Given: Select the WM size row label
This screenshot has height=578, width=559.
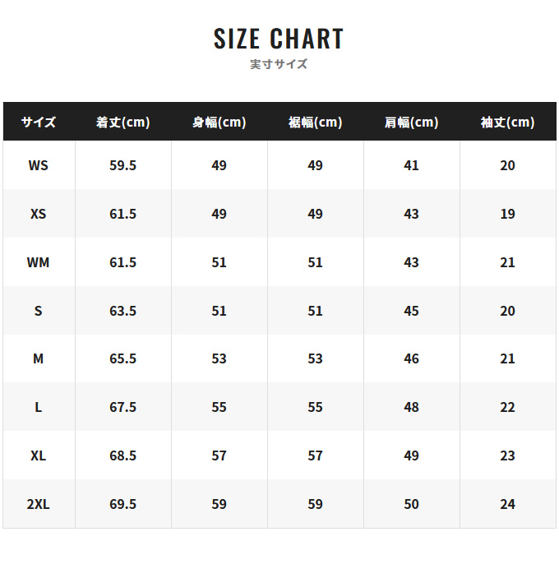Looking at the screenshot, I should 39,262.
